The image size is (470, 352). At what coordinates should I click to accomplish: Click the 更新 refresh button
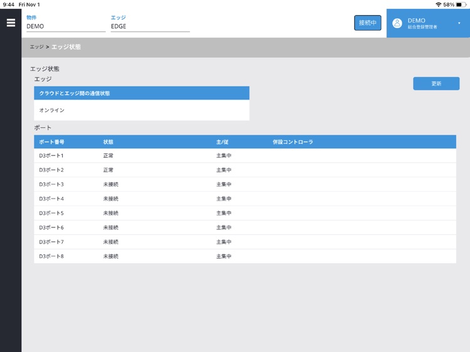click(436, 83)
